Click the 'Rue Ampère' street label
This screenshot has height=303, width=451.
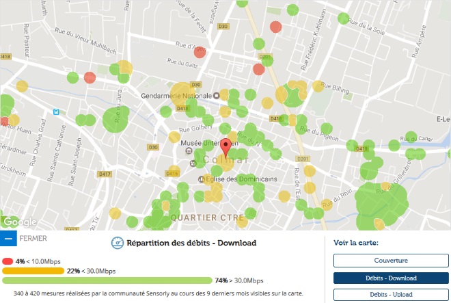418,42
